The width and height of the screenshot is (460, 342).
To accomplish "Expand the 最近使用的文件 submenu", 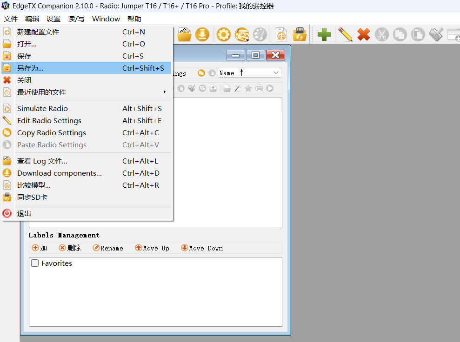I will [87, 92].
